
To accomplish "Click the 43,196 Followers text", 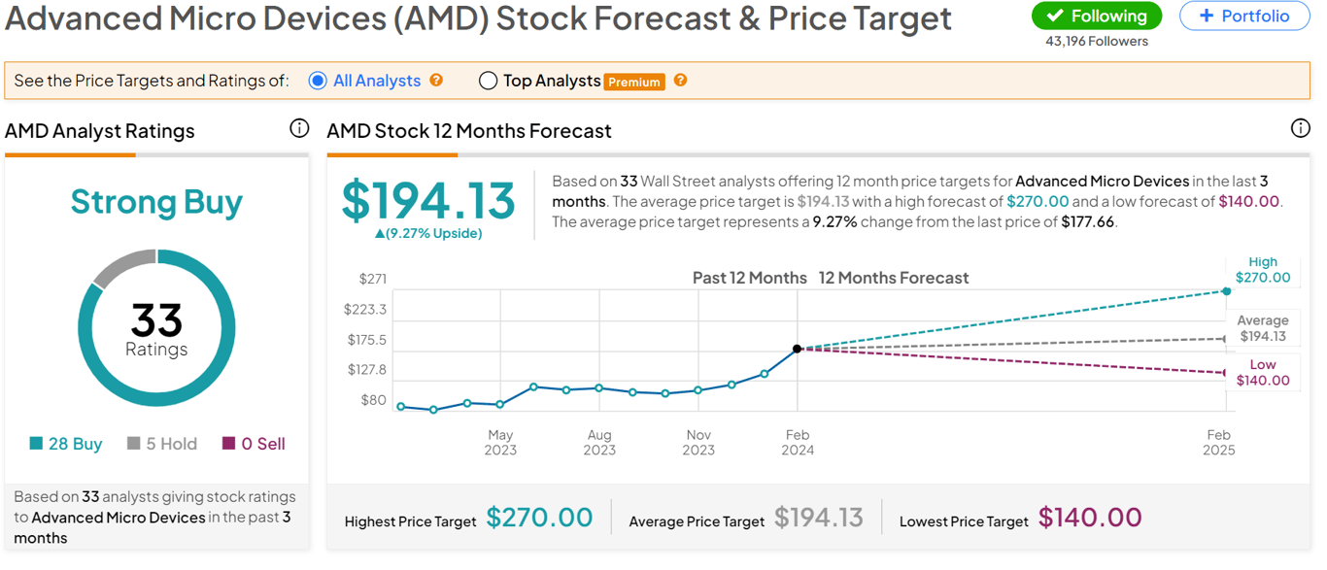I will point(1096,42).
